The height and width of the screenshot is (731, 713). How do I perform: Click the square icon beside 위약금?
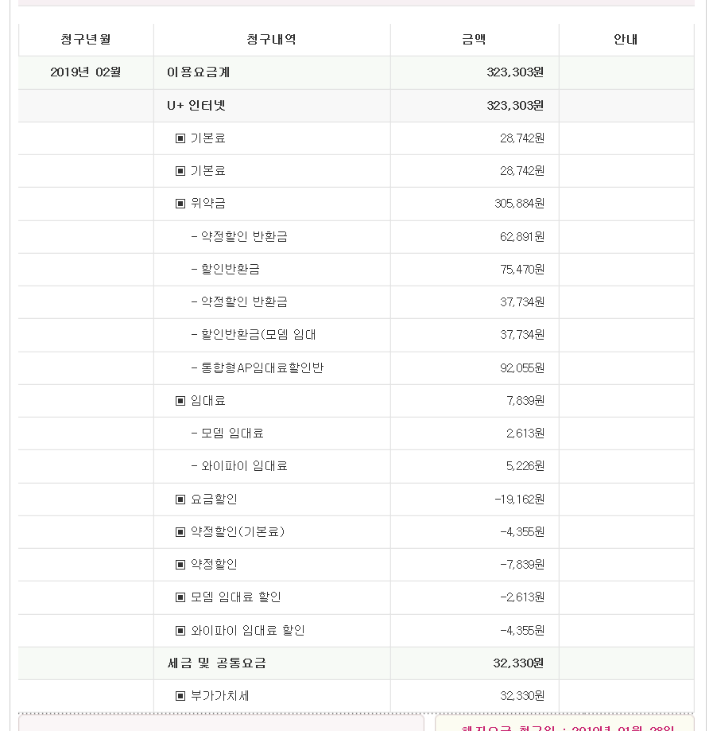coord(180,204)
